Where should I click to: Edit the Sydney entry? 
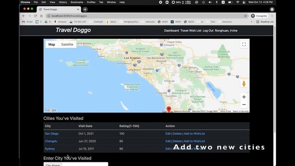coord(168,148)
